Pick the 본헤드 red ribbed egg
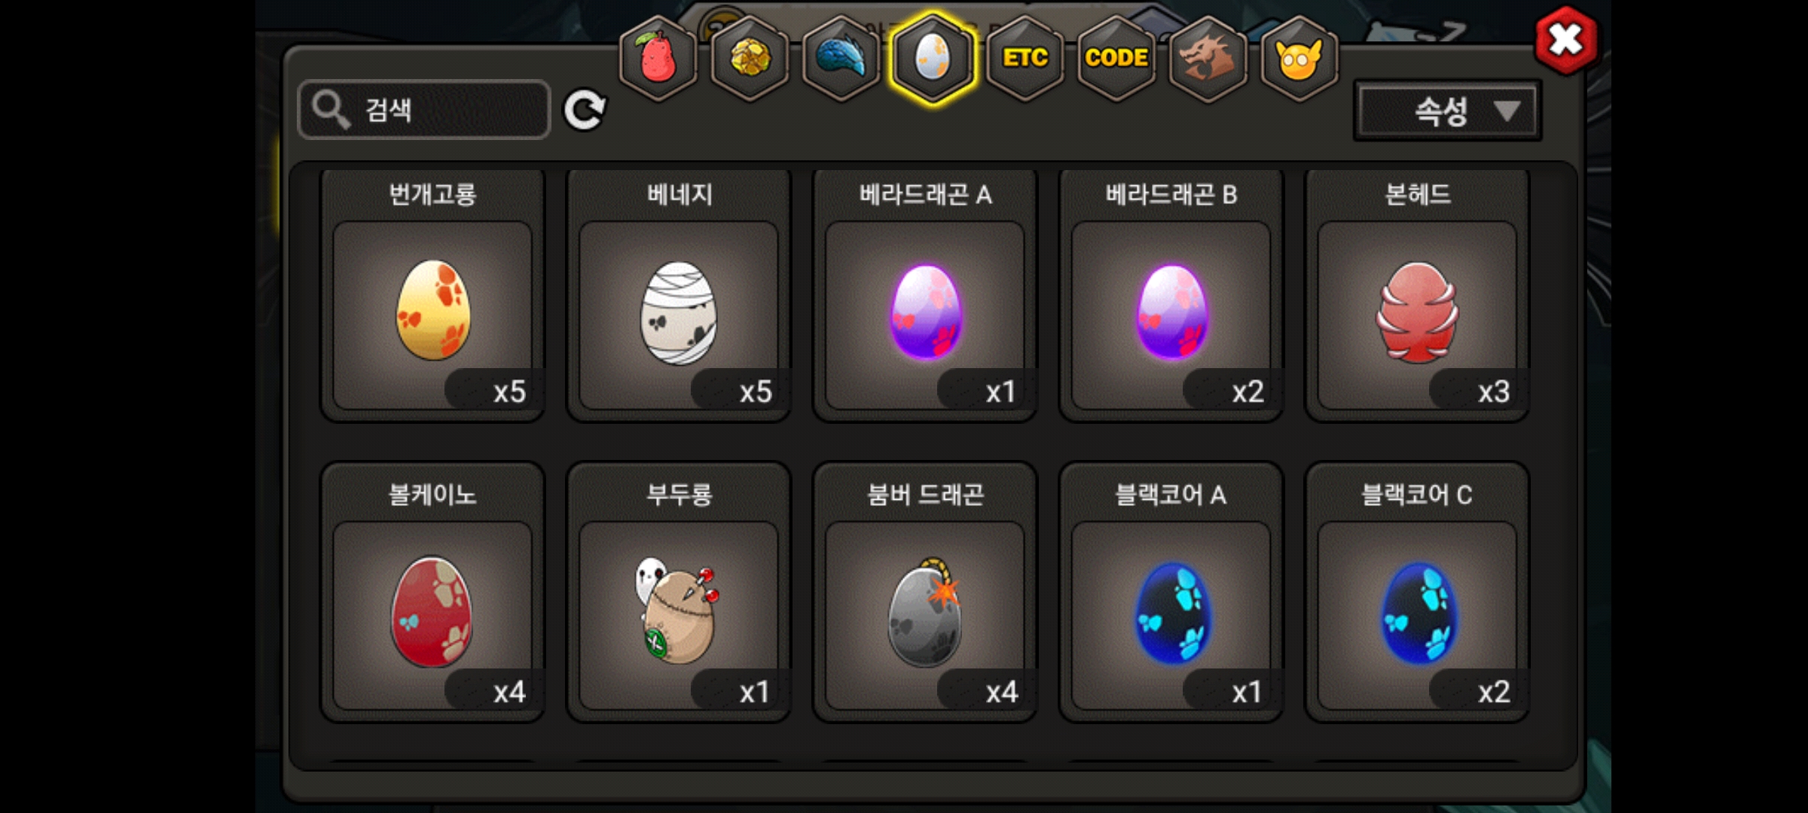 (x=1417, y=296)
